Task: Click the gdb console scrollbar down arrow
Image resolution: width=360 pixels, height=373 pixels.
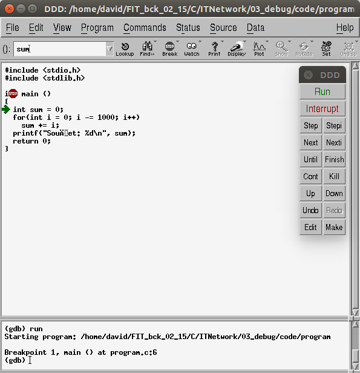Action: pos(355,366)
